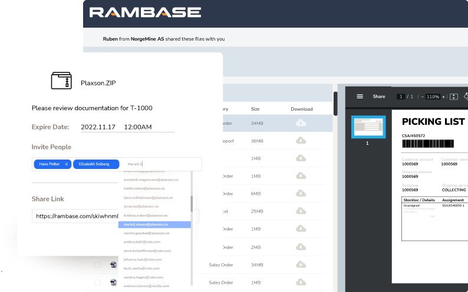
Task: Click the email suggestions list scrollbar
Action: click(x=192, y=204)
